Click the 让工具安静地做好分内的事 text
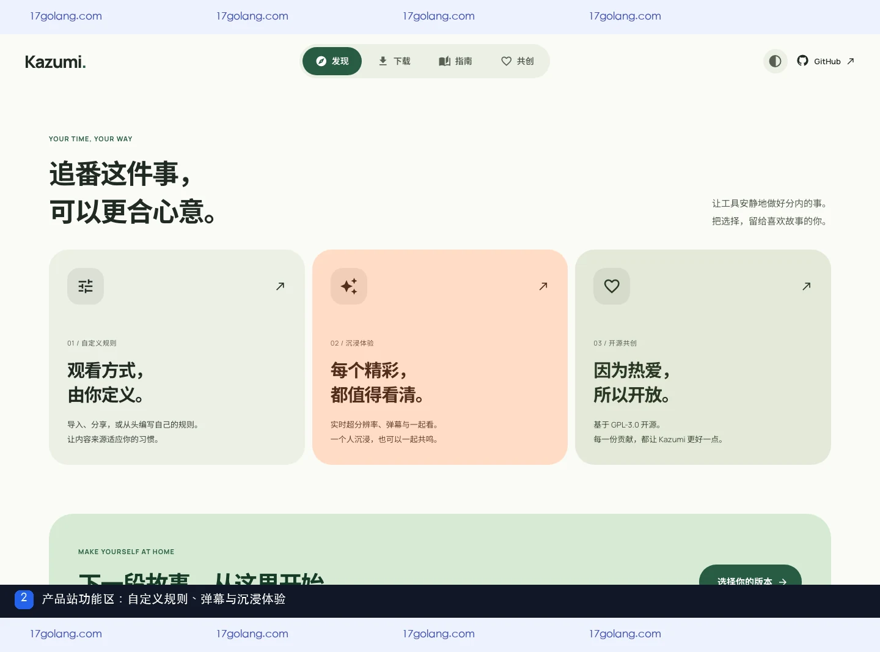This screenshot has width=880, height=652. coord(769,204)
